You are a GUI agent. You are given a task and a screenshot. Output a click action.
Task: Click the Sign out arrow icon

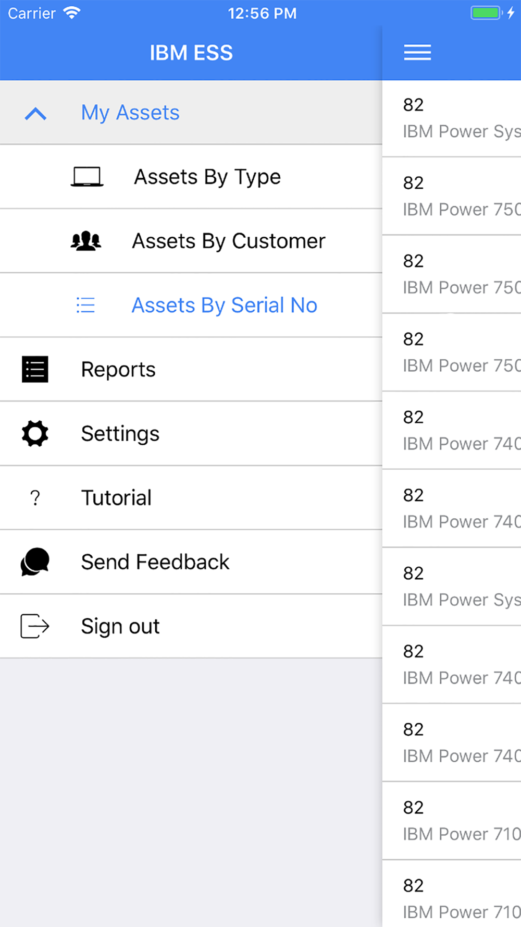35,626
